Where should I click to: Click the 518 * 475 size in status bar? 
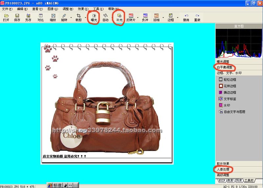click(x=27, y=186)
